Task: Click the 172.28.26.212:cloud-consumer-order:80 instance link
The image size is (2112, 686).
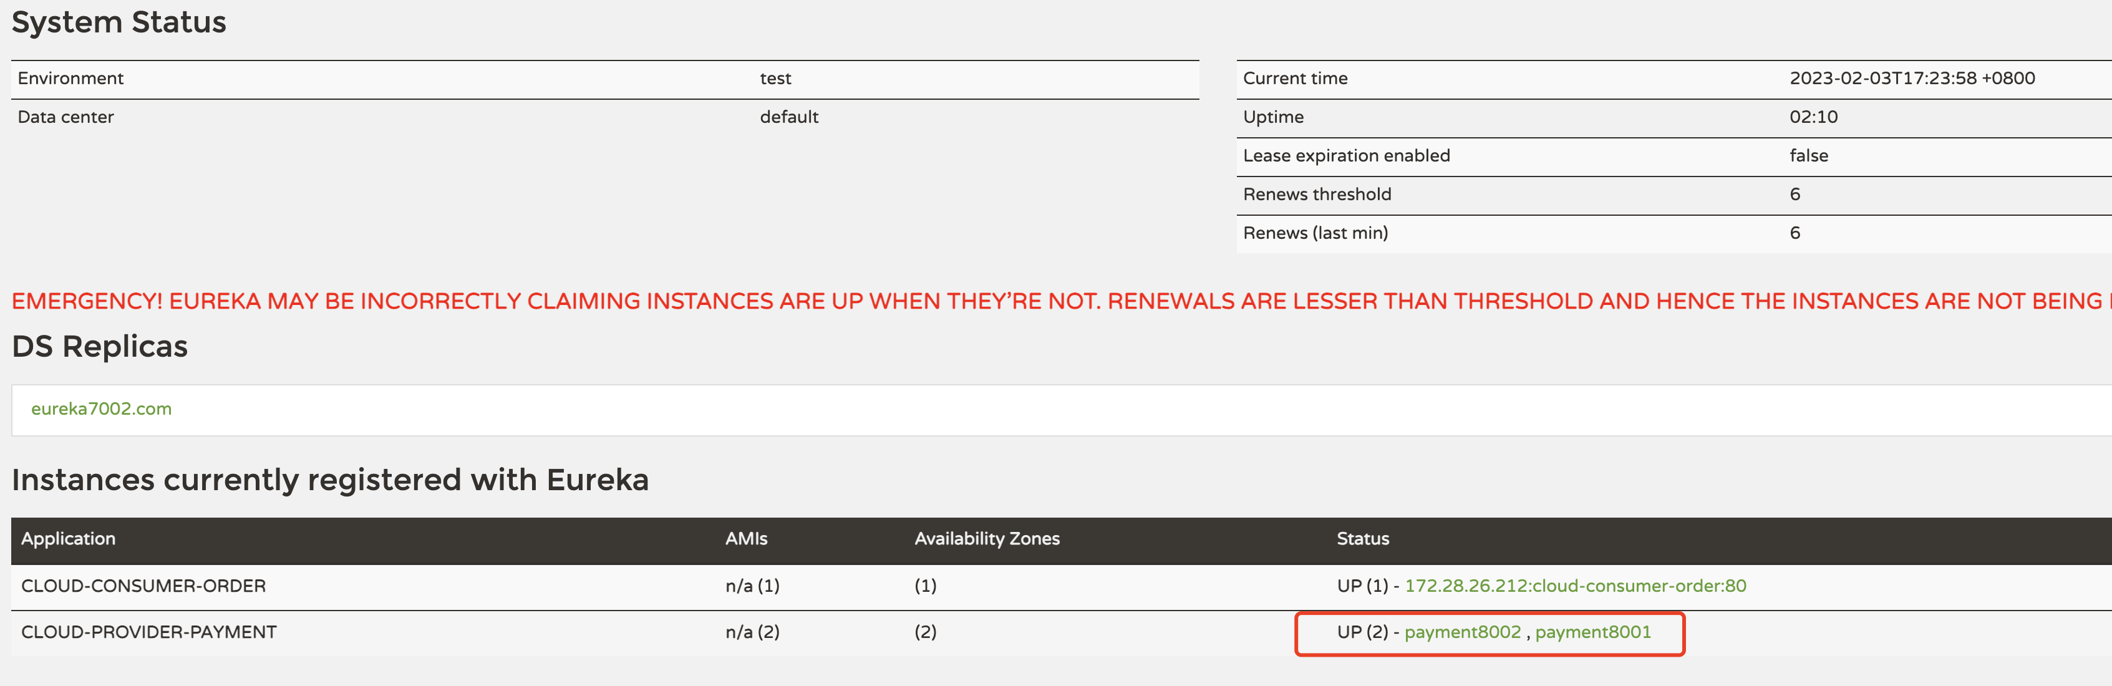Action: point(1575,586)
